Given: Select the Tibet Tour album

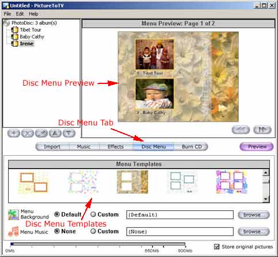Looking at the screenshot, I should pos(31,30).
